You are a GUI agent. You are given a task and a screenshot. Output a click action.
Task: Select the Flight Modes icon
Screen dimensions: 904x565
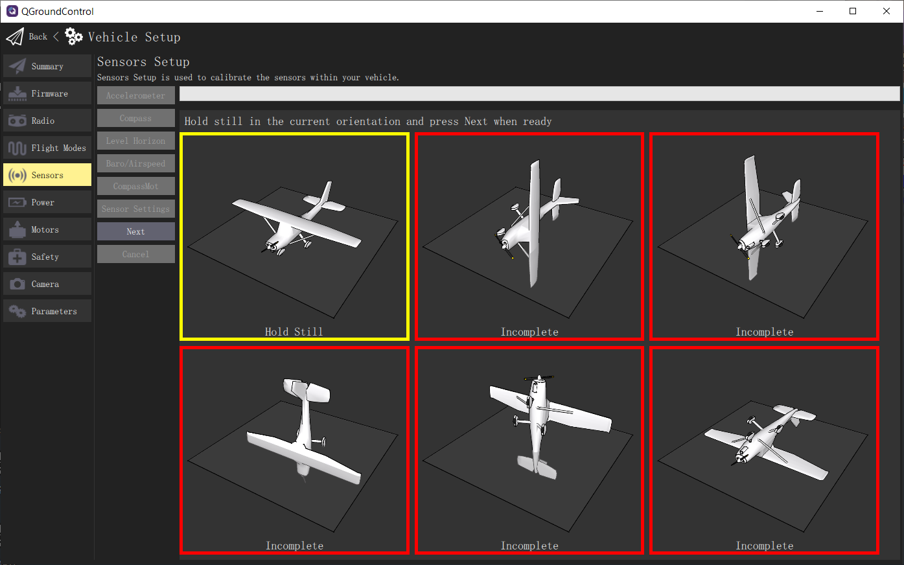16,147
